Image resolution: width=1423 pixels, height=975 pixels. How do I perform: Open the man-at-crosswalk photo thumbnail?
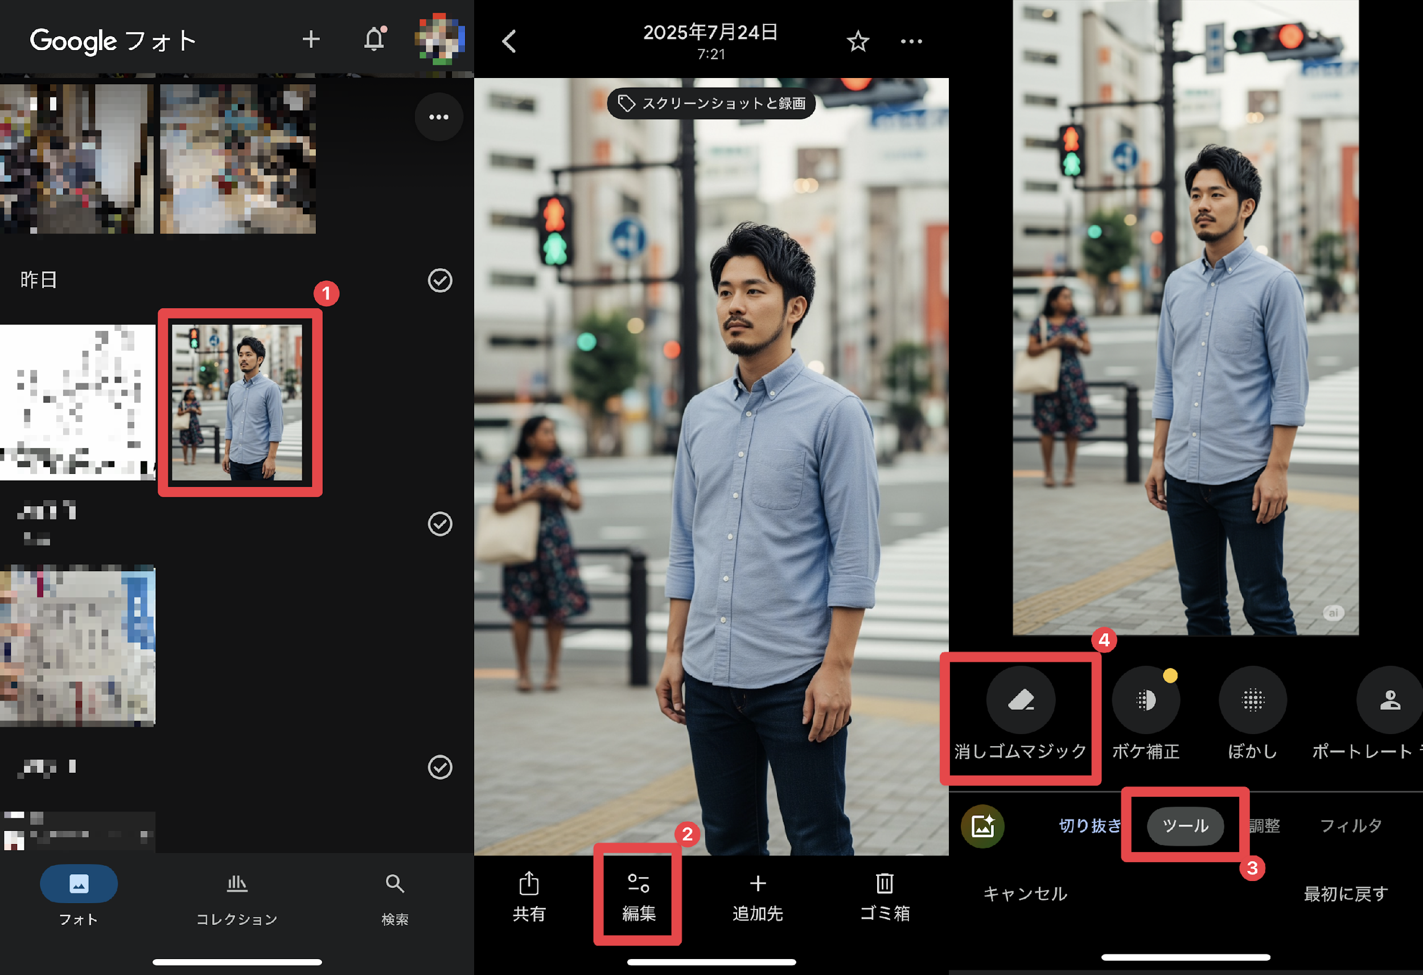237,403
